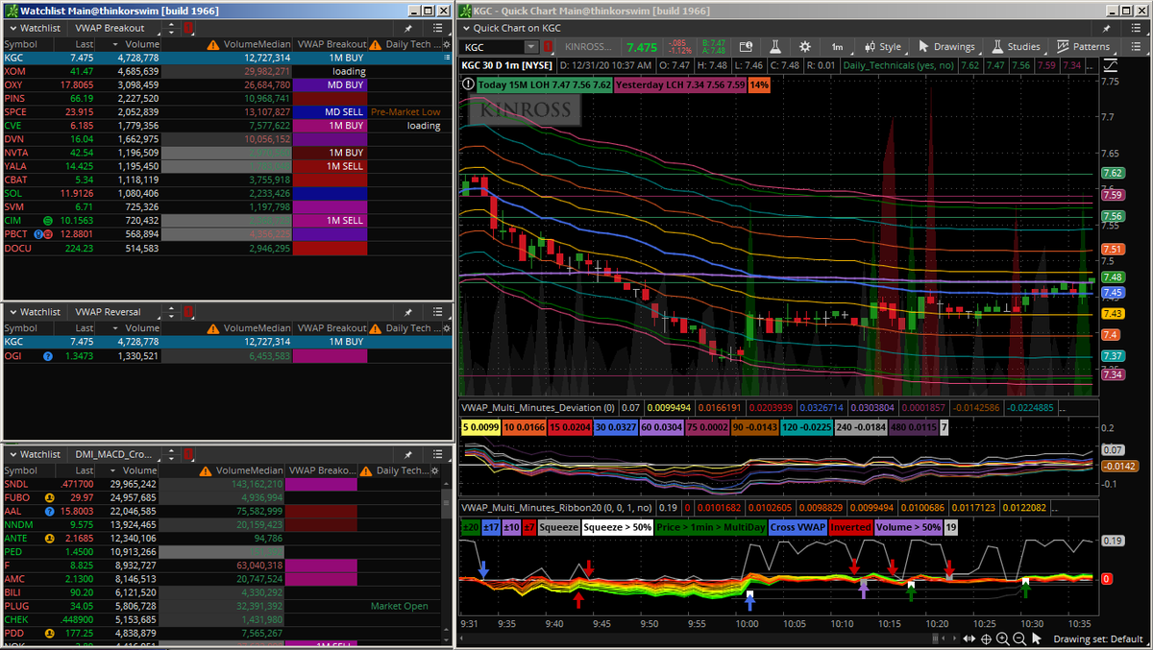Open the Patterns menu
Screen dimensions: 1153x650
coord(1083,47)
